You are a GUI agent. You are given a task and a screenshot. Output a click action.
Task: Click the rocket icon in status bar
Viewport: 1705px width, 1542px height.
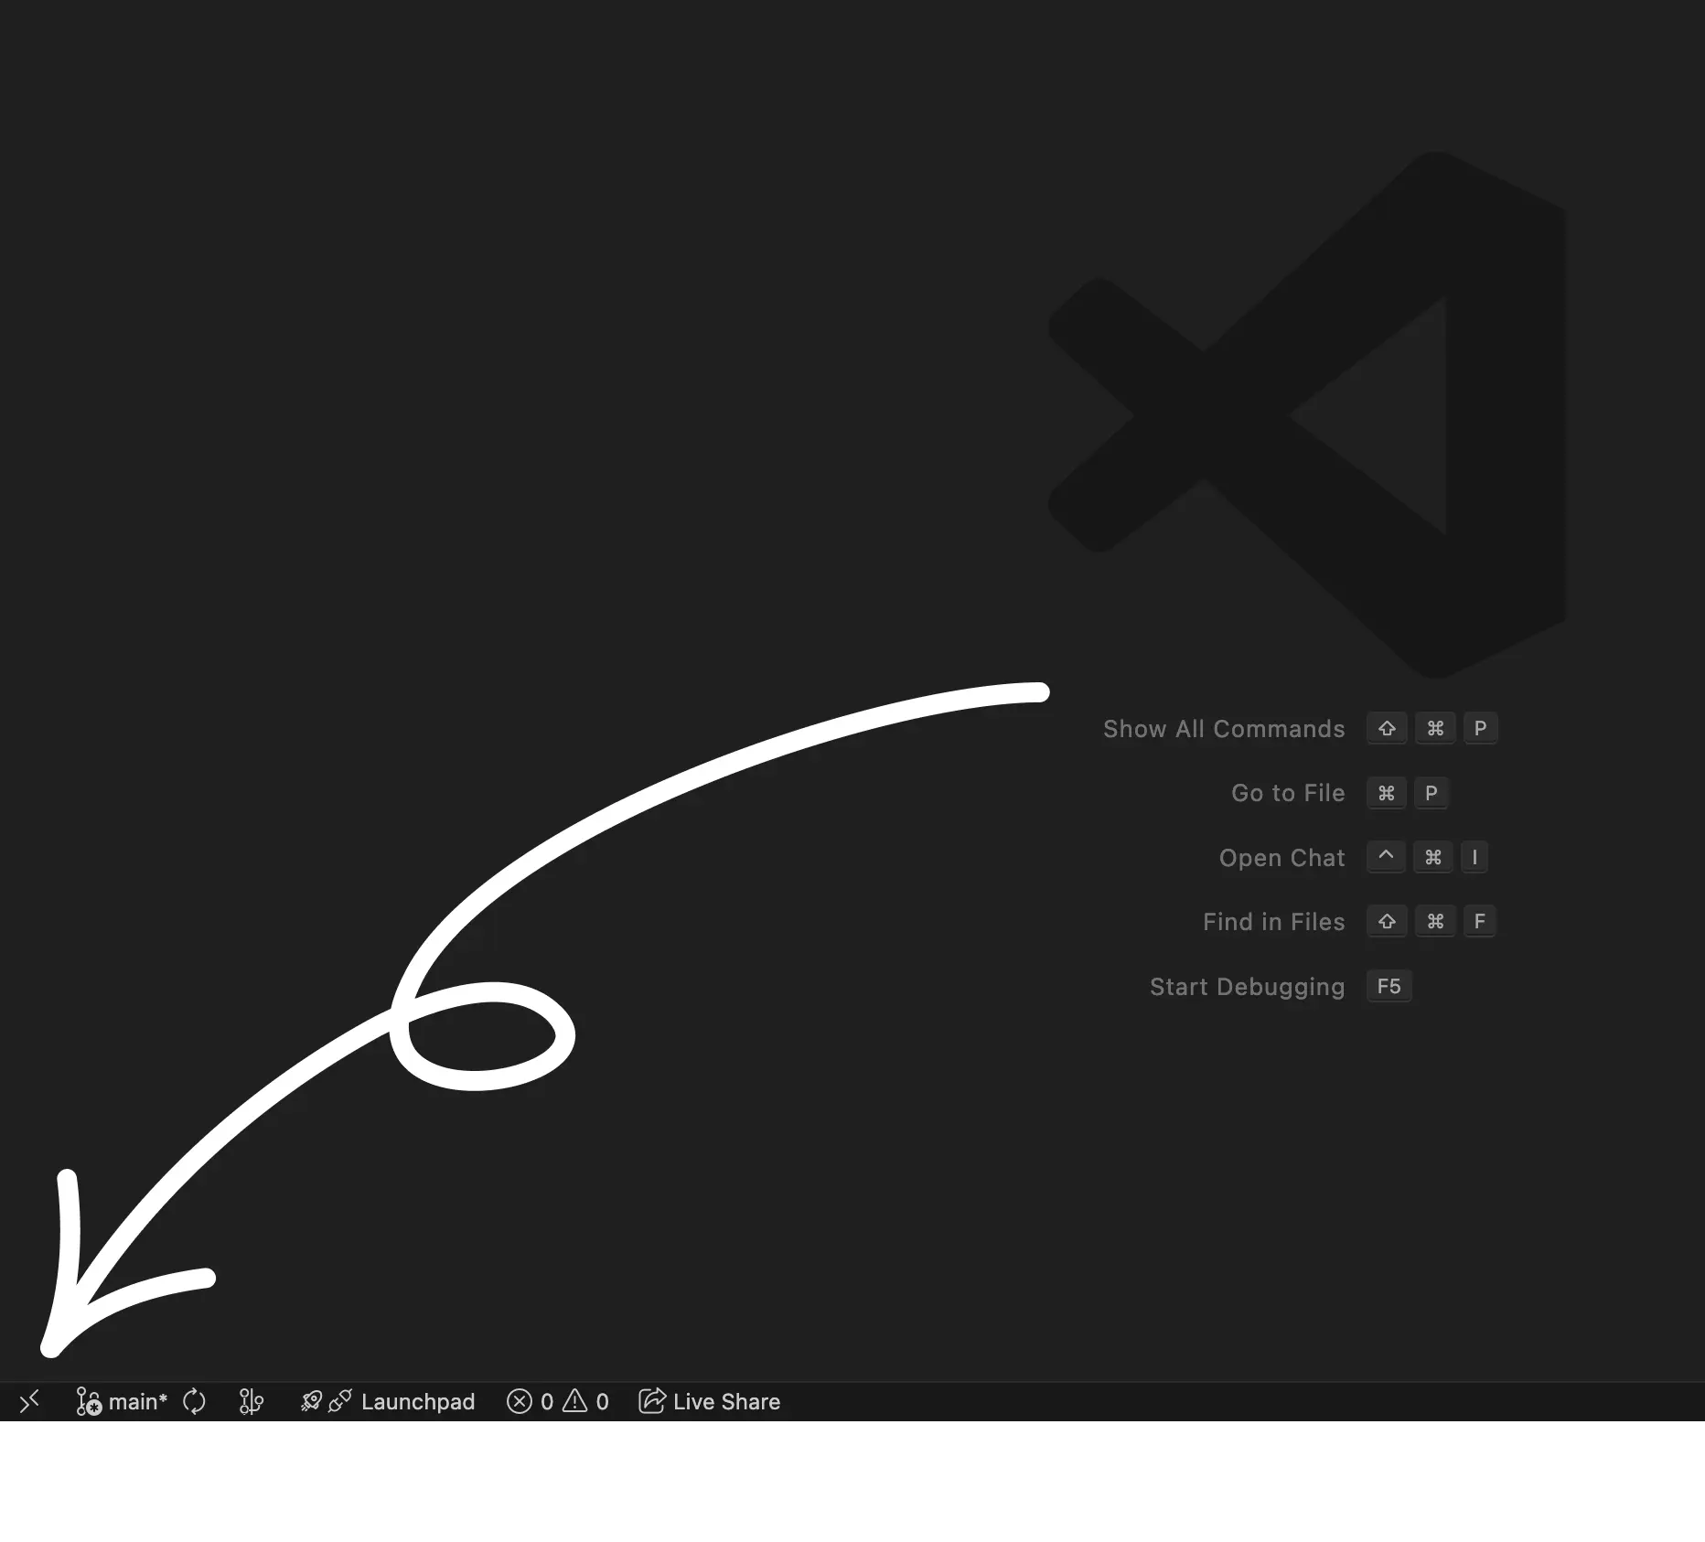311,1401
